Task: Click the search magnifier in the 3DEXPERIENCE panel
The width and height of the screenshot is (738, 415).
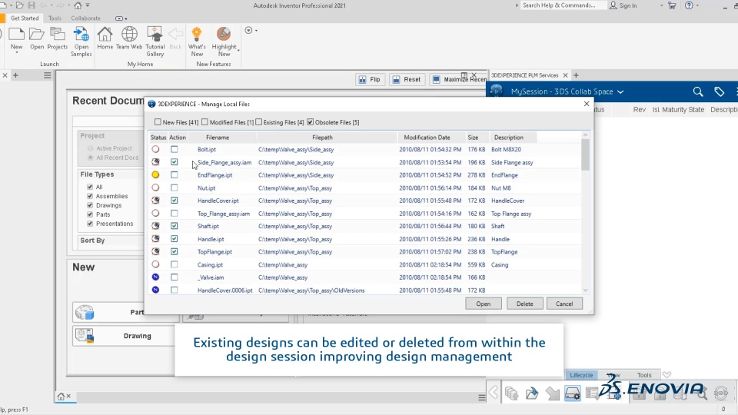Action: (698, 91)
